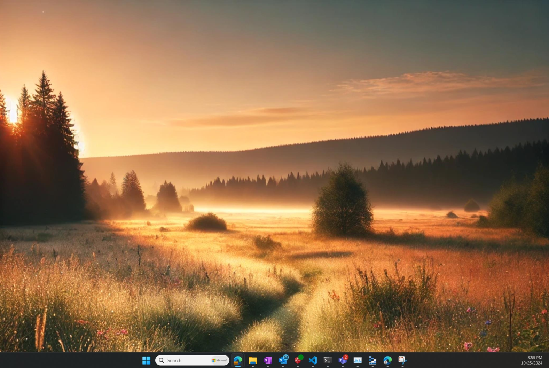Viewport: 549px width, 368px height.
Task: Click the Microsoft logo badge in Search
Action: pyautogui.click(x=220, y=360)
